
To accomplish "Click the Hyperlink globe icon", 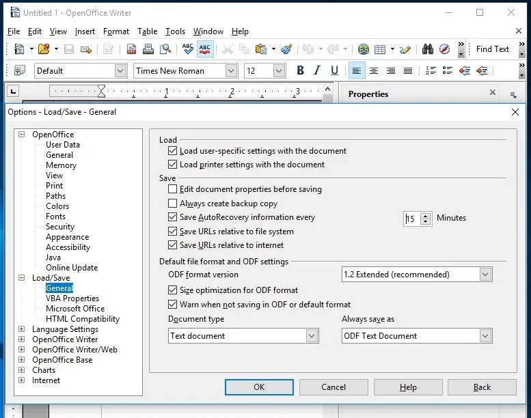I will point(364,49).
